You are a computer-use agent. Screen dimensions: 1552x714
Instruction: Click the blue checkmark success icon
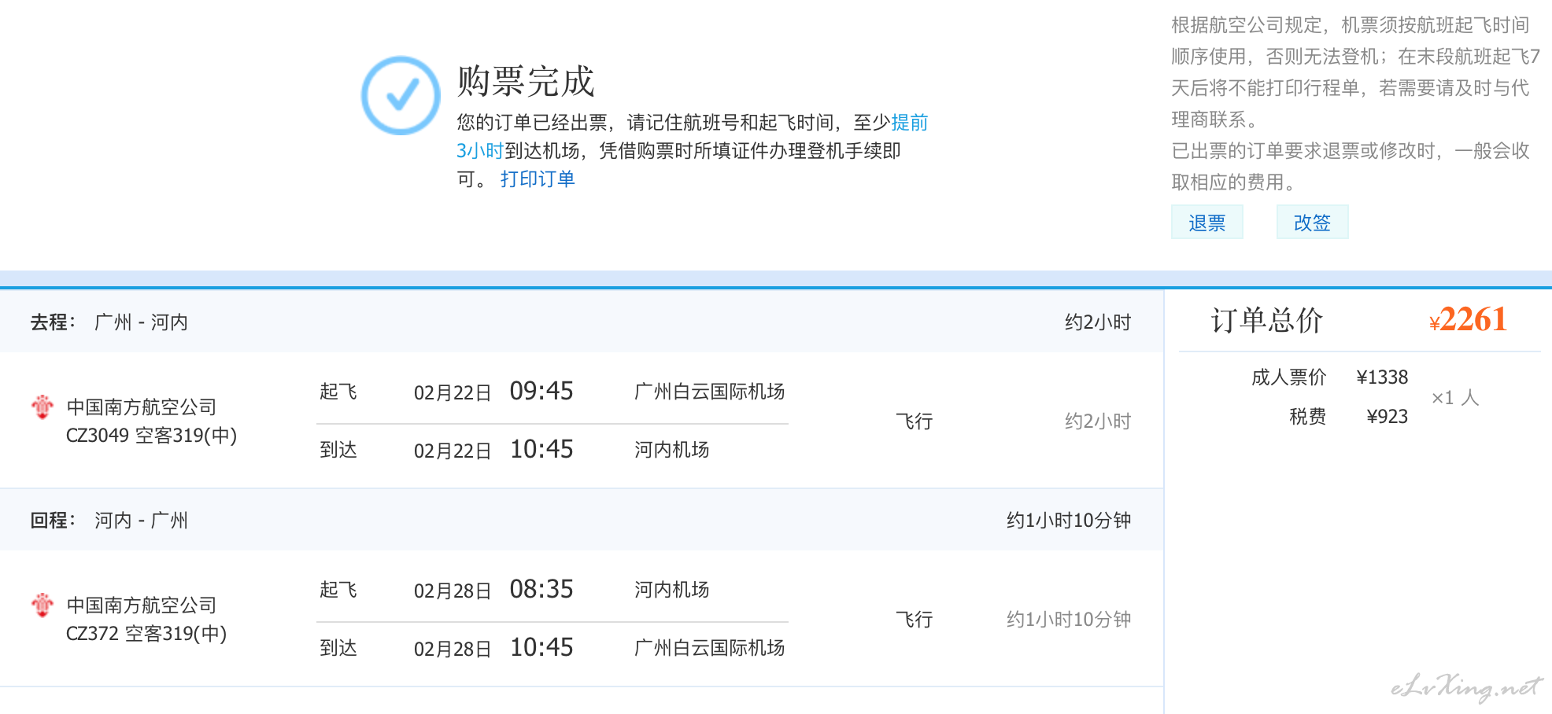coord(401,95)
